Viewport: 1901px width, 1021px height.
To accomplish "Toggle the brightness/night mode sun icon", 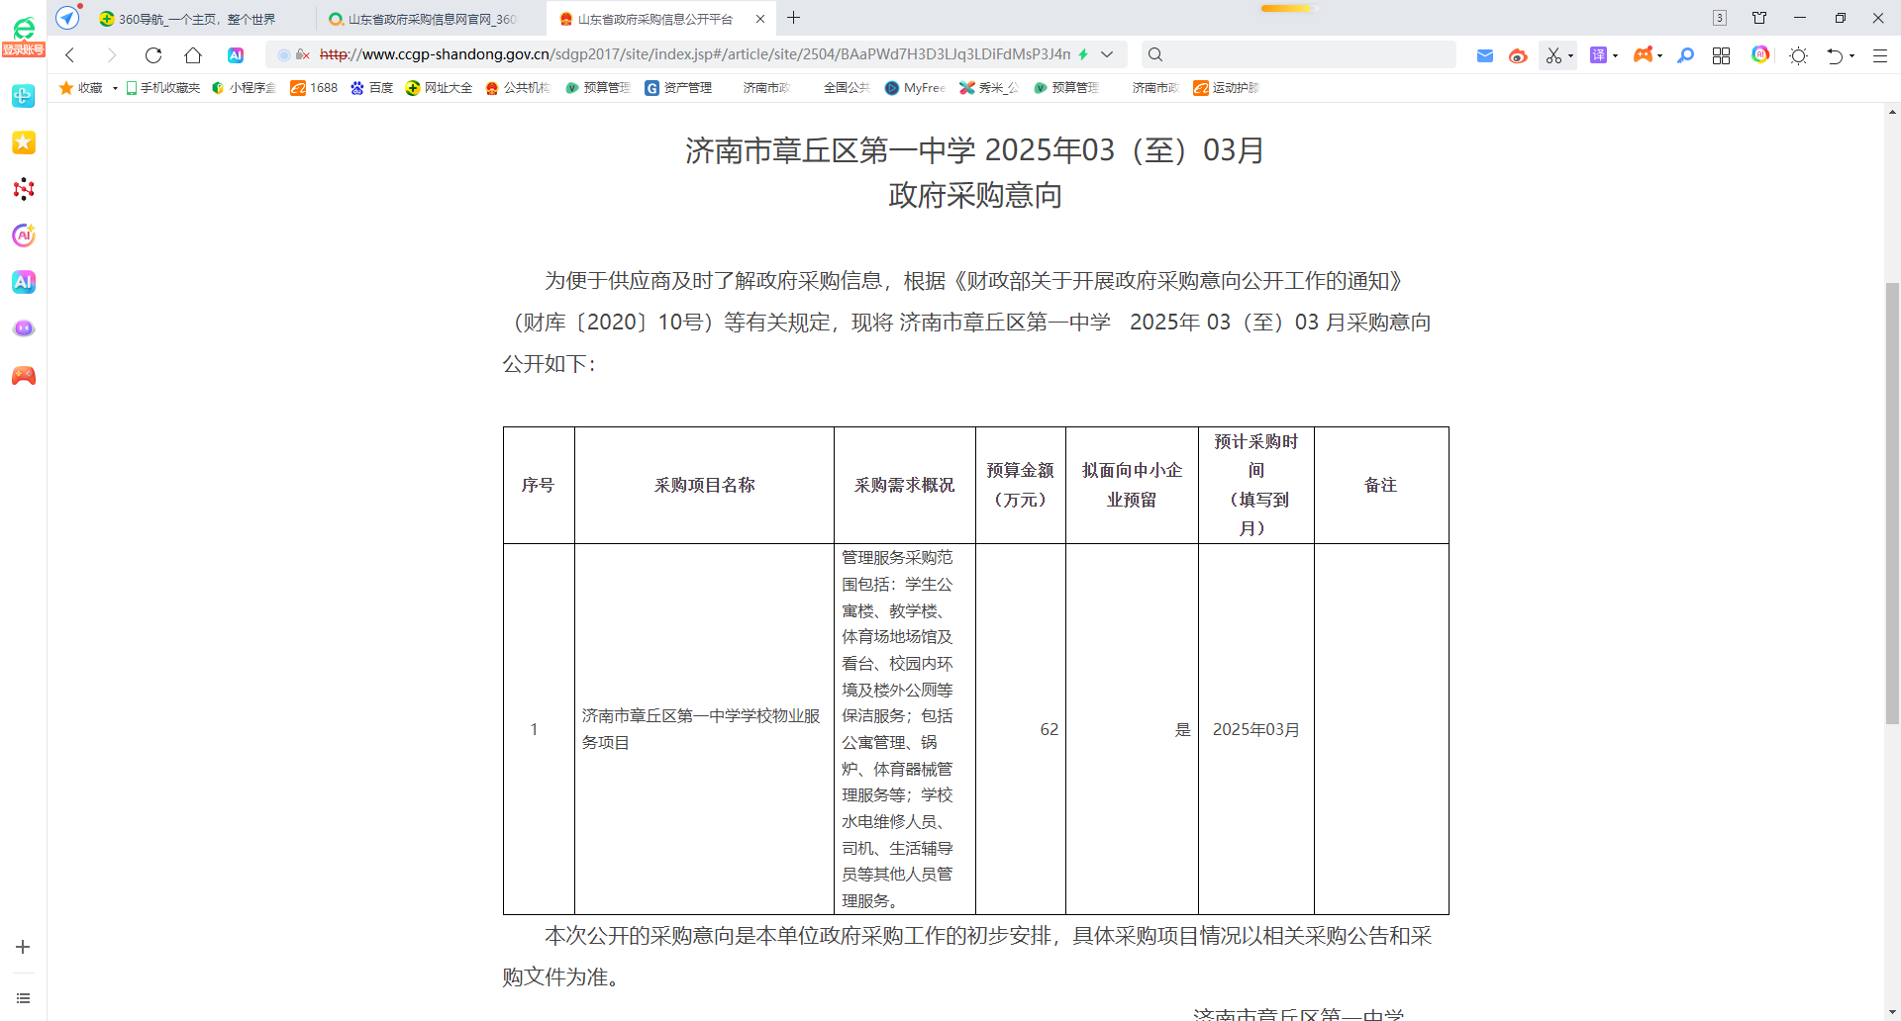I will [x=1799, y=55].
